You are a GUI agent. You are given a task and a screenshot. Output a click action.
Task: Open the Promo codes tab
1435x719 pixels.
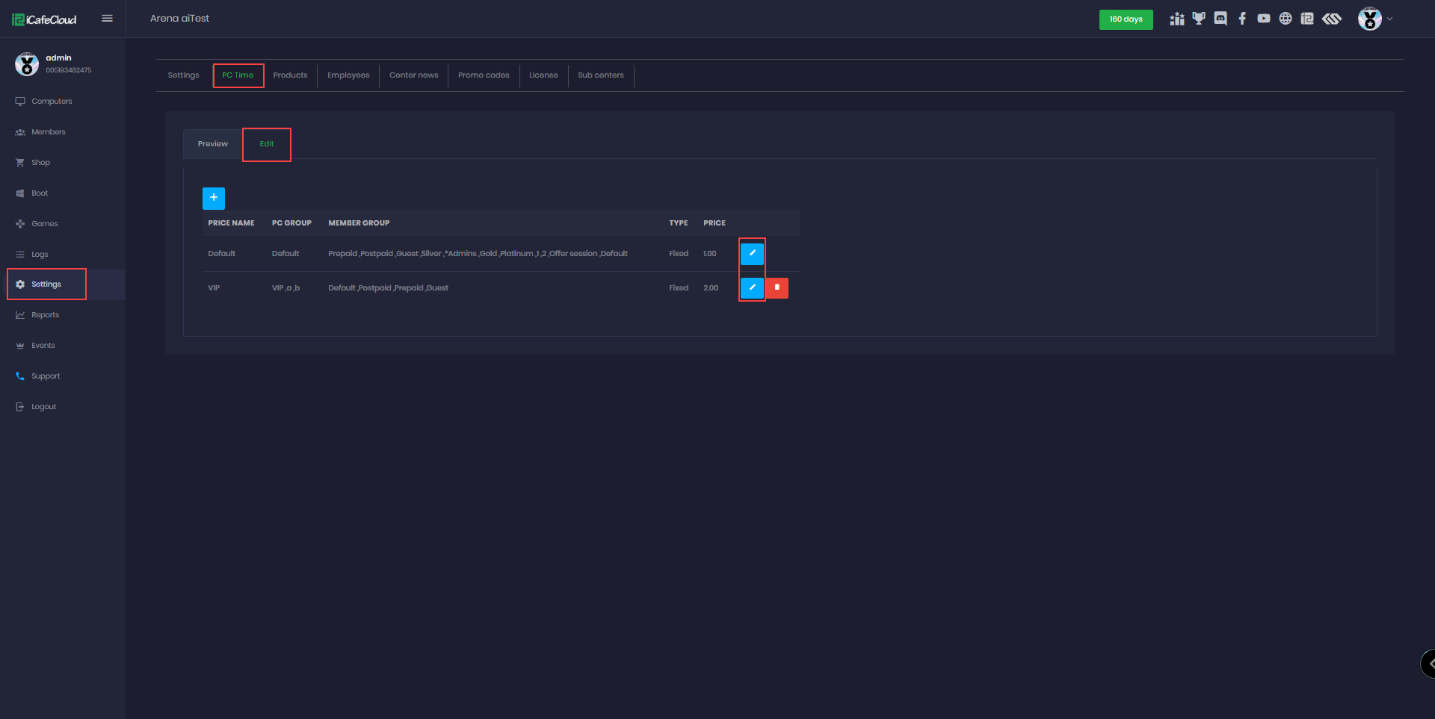(x=484, y=75)
